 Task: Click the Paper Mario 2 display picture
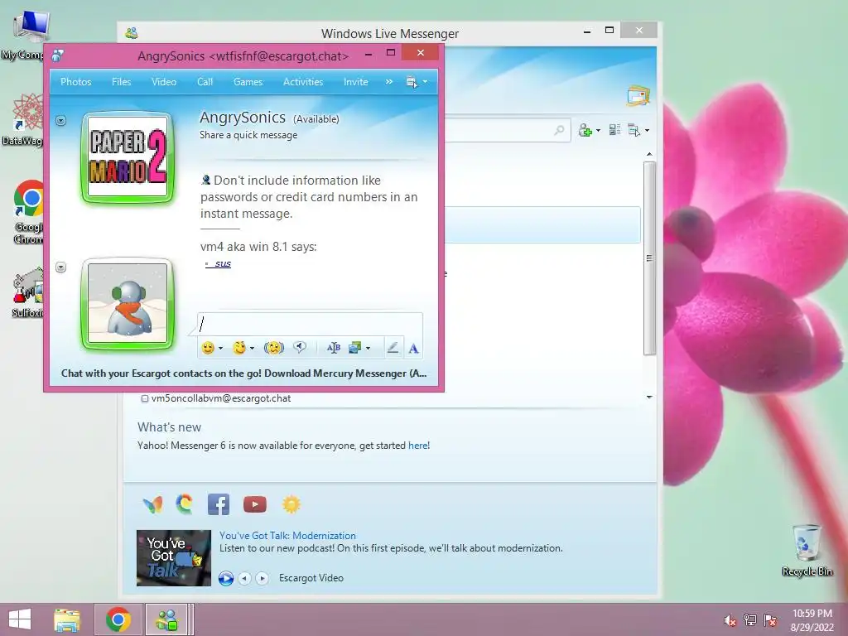(x=128, y=157)
